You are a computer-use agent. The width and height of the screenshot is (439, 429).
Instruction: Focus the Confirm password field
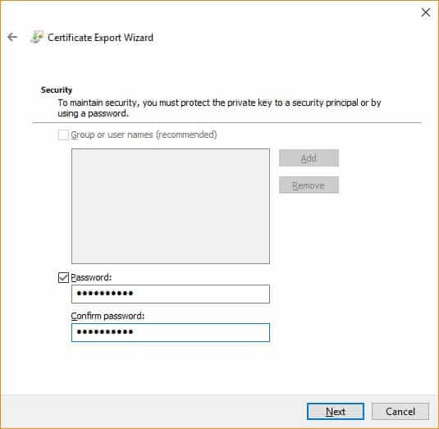coord(171,332)
